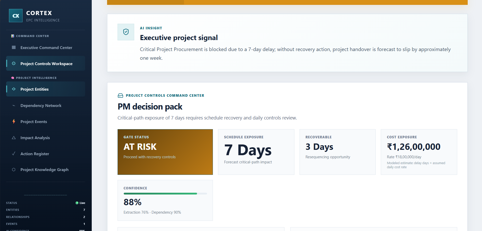
Task: Click the Project Knowledge Graph hexagon icon
Action: (14, 169)
